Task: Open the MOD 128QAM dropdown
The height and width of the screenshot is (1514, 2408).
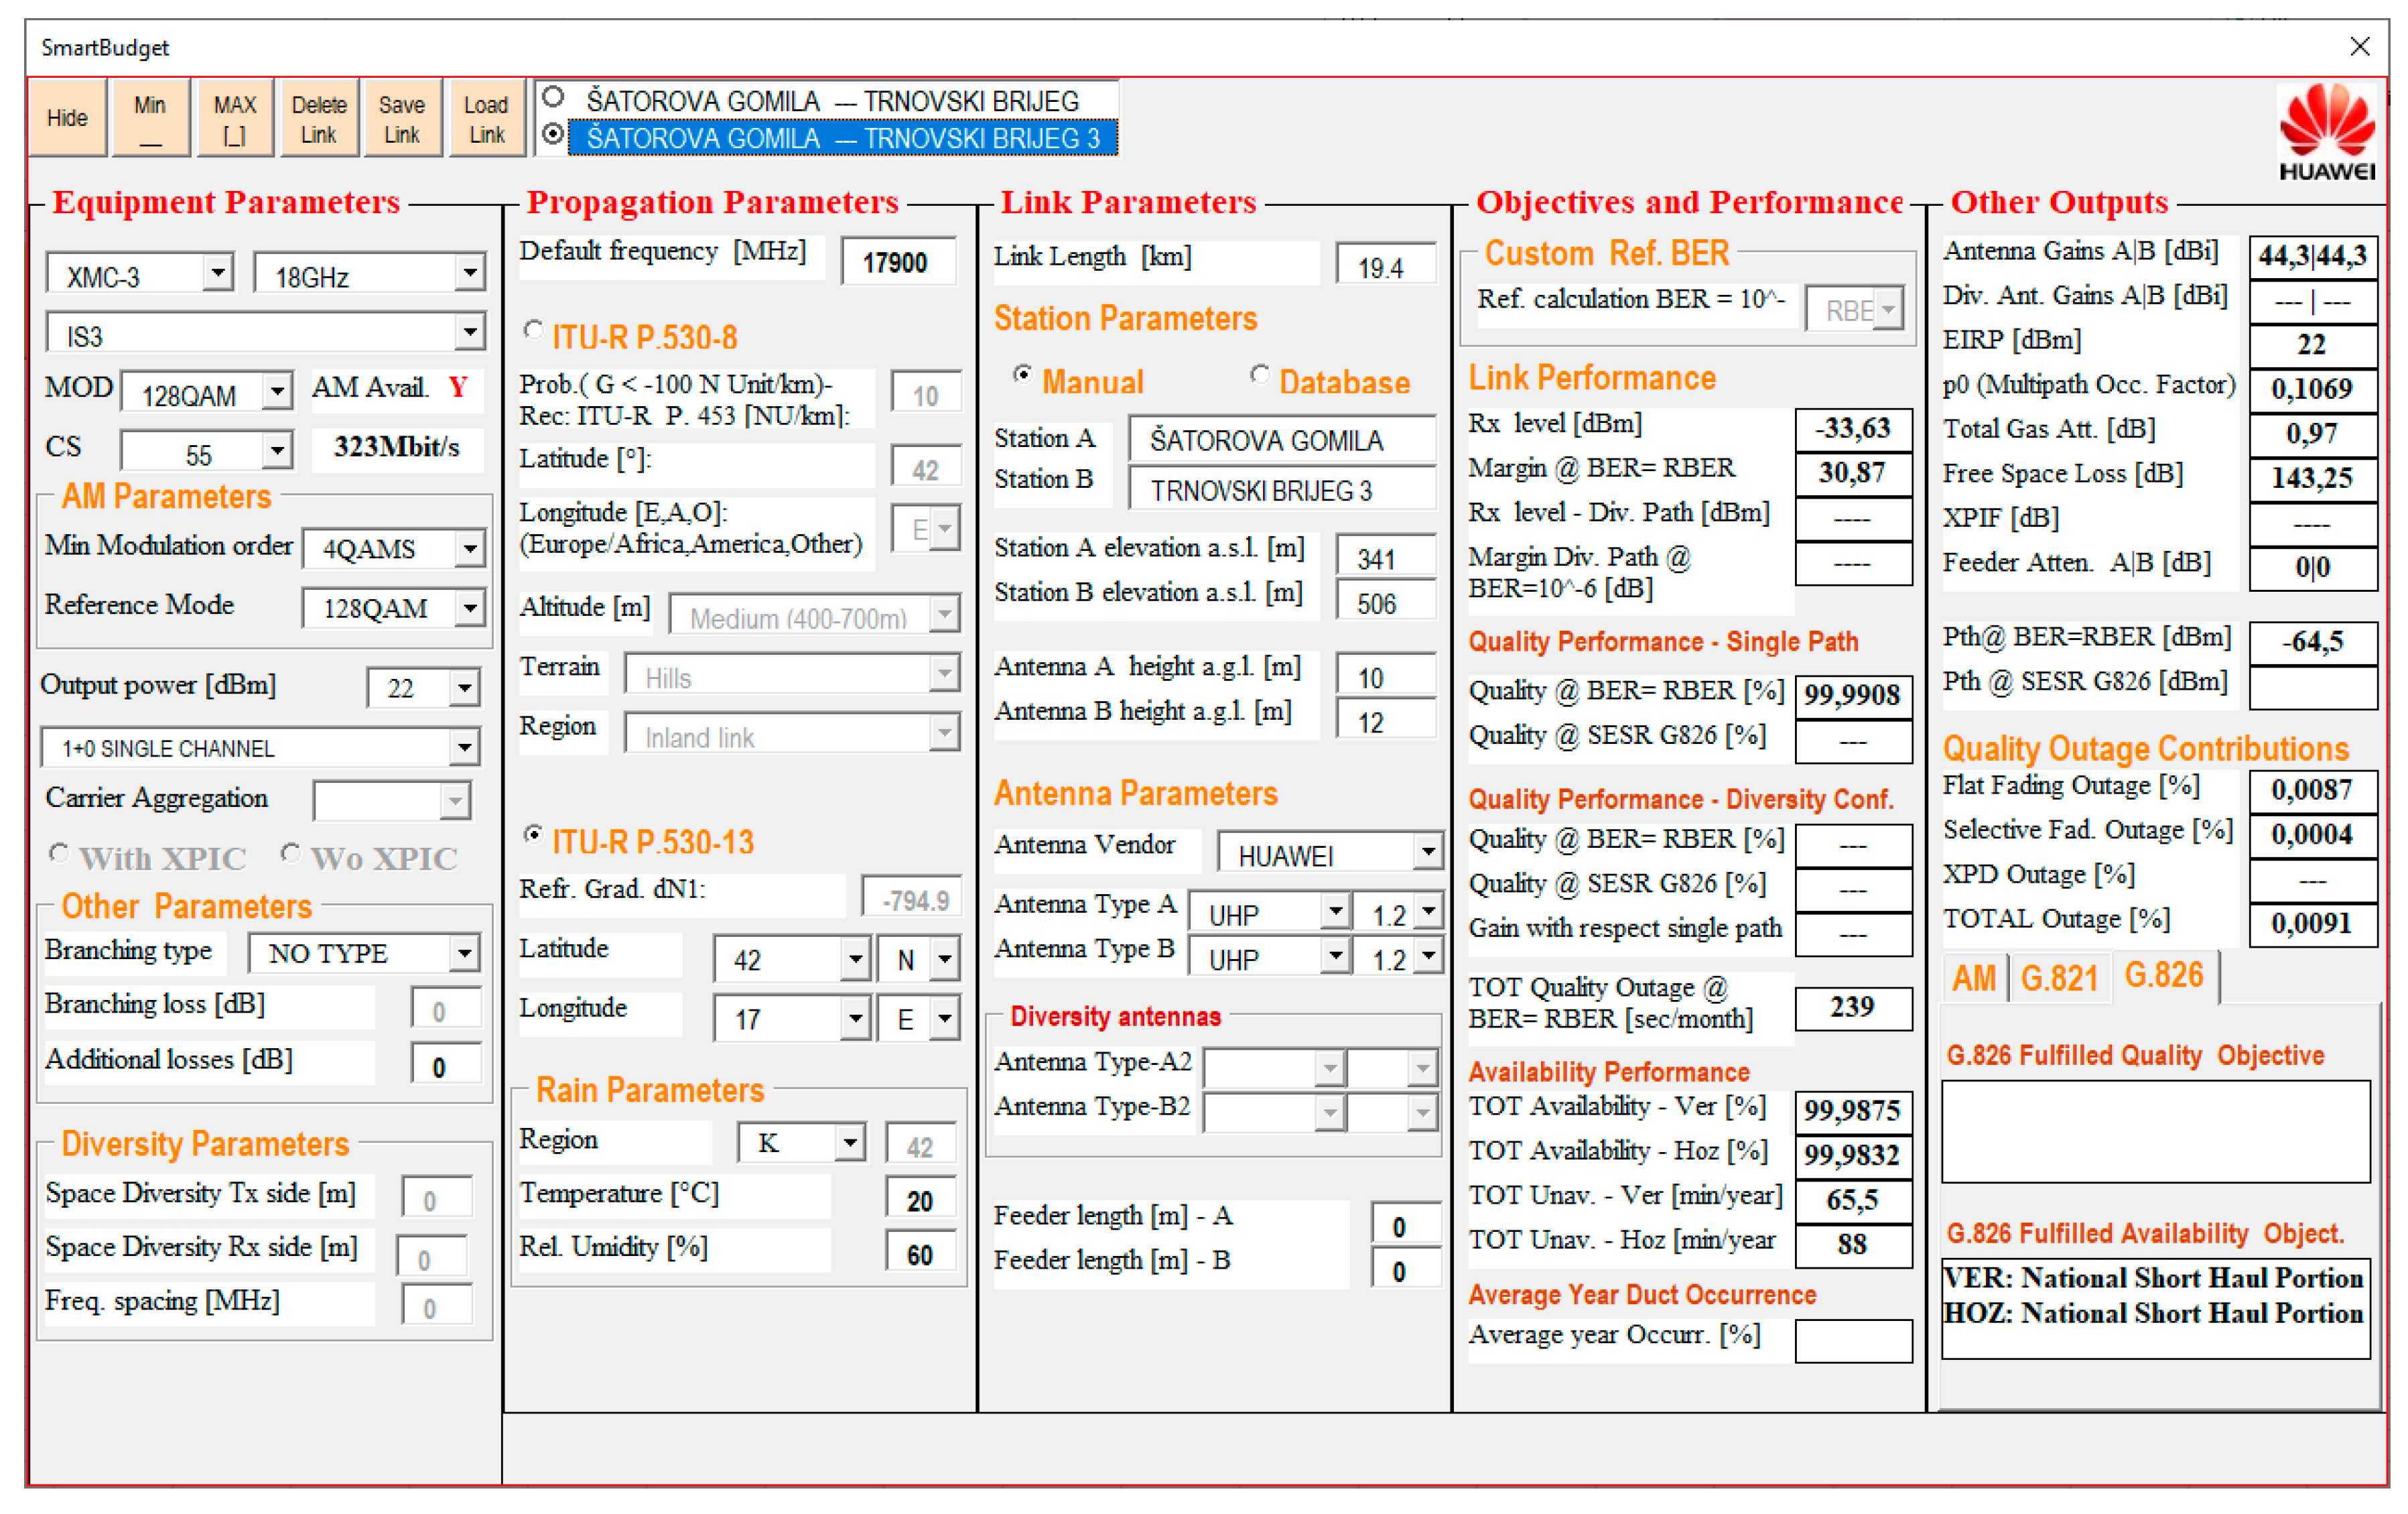Action: [277, 391]
